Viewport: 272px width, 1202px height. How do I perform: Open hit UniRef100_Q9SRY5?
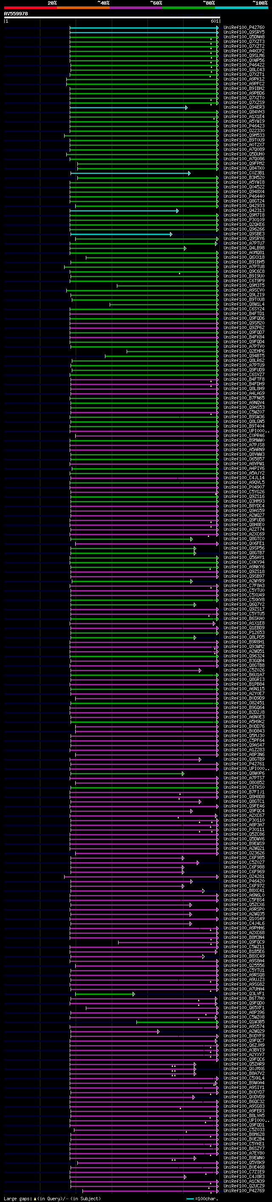[x=244, y=32]
